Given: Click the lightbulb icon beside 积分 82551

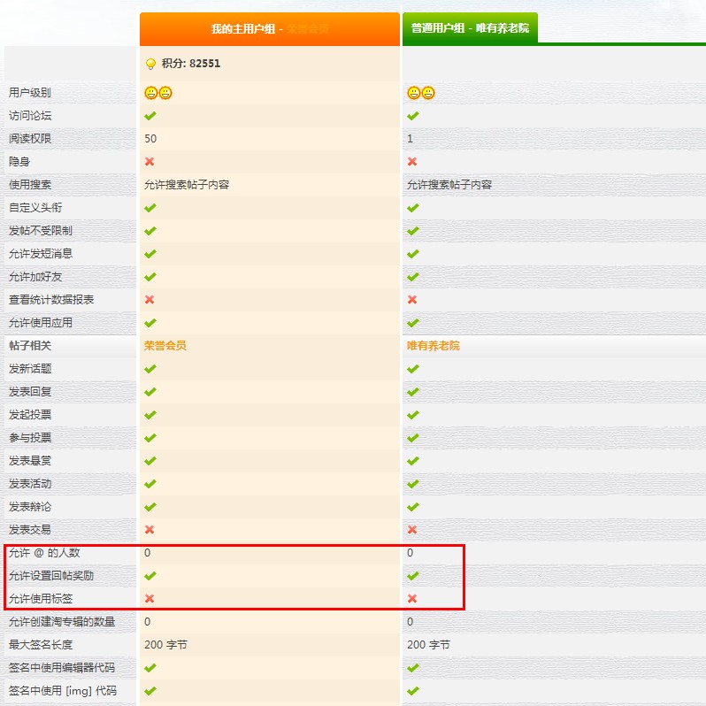Looking at the screenshot, I should [150, 64].
